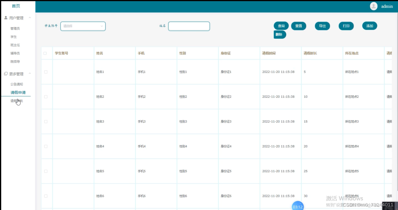Click the 学生账号 column header
Screen dimensions: 398x210
point(61,53)
